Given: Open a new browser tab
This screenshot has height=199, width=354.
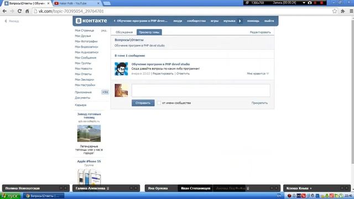Looking at the screenshot, I should pos(107,3).
